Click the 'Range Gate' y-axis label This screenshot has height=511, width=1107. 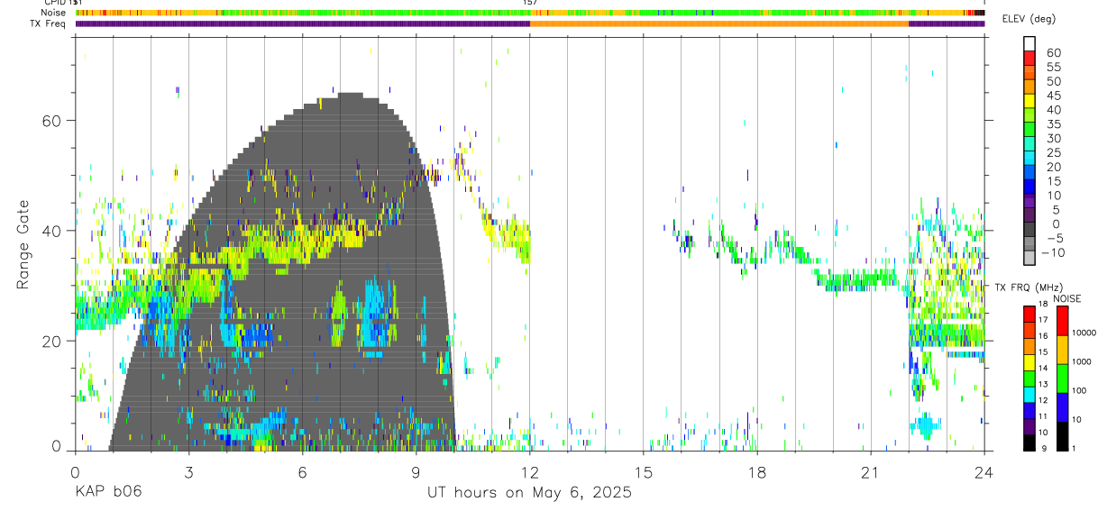coord(23,245)
